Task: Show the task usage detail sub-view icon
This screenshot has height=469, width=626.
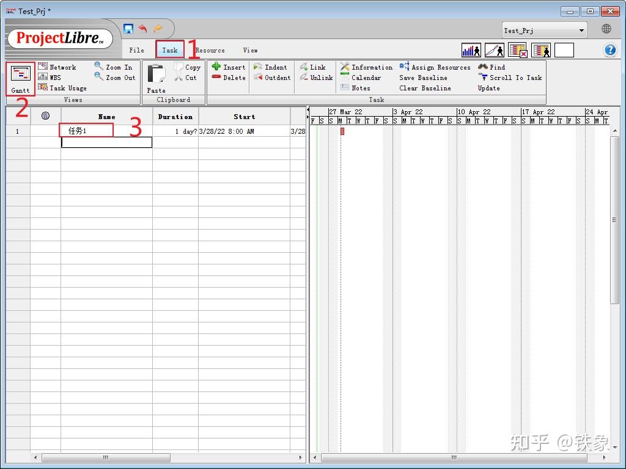Action: [x=518, y=50]
